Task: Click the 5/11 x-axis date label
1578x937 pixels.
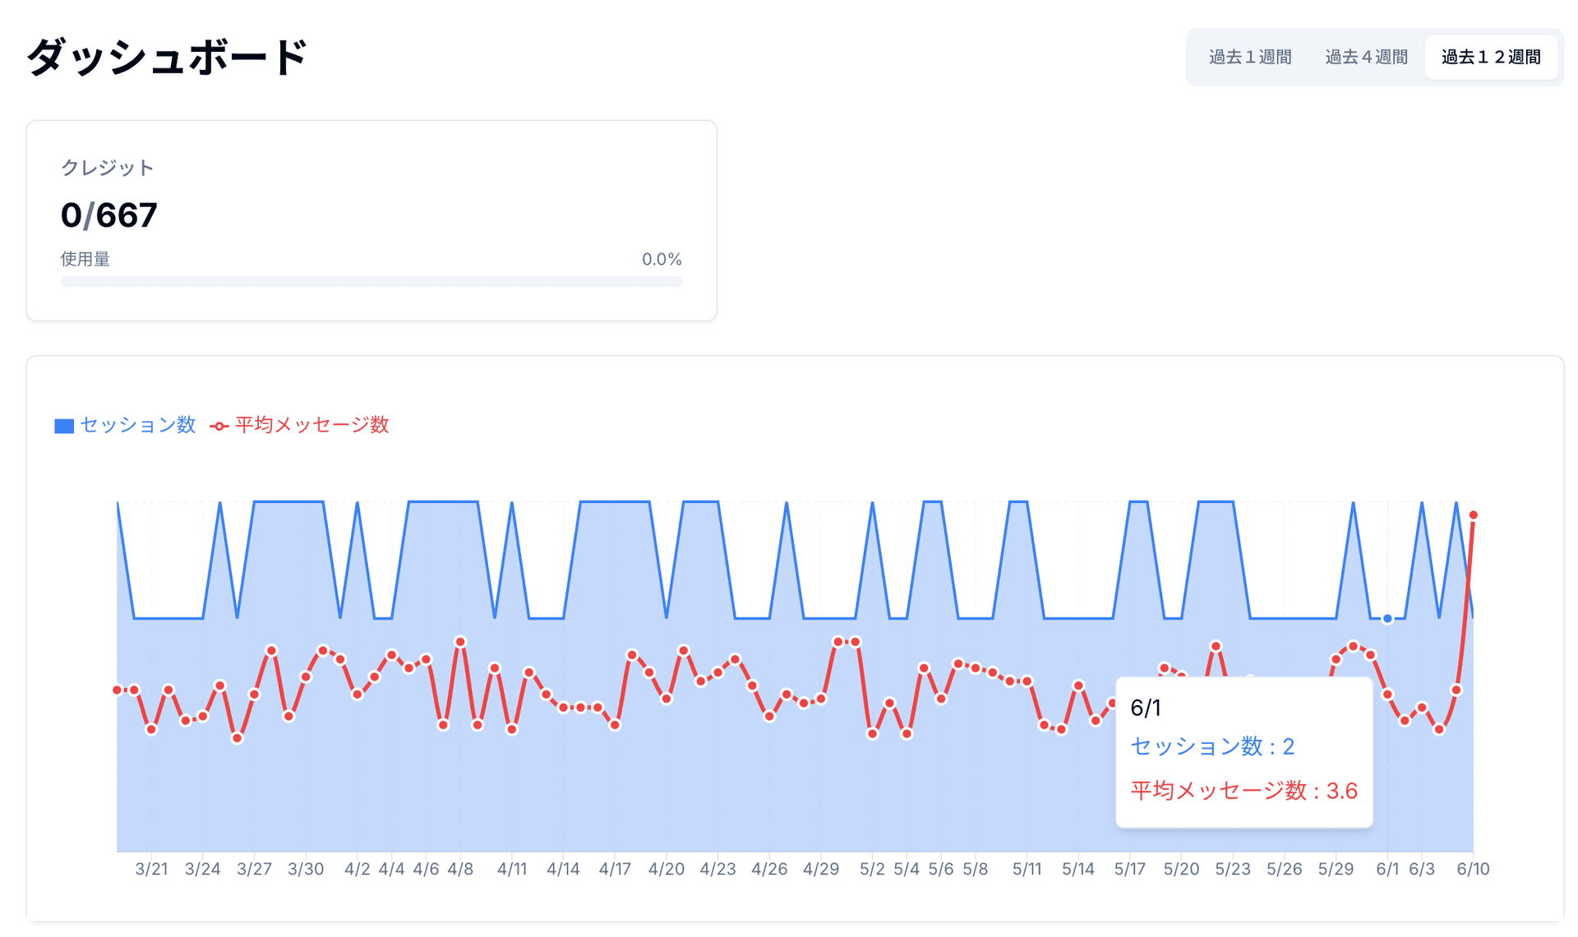Action: click(1027, 869)
